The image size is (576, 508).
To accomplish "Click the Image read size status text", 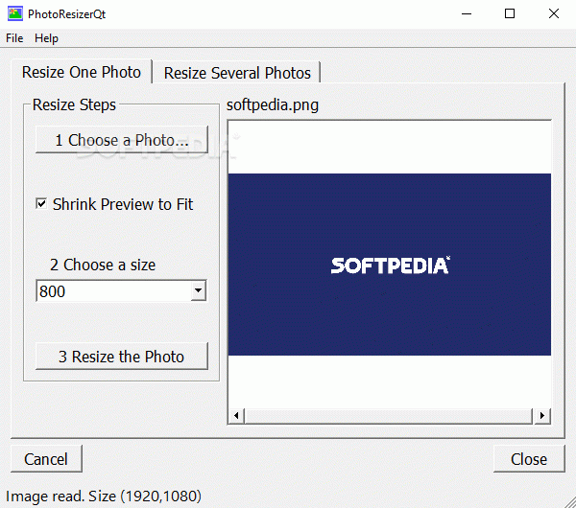I will (104, 496).
